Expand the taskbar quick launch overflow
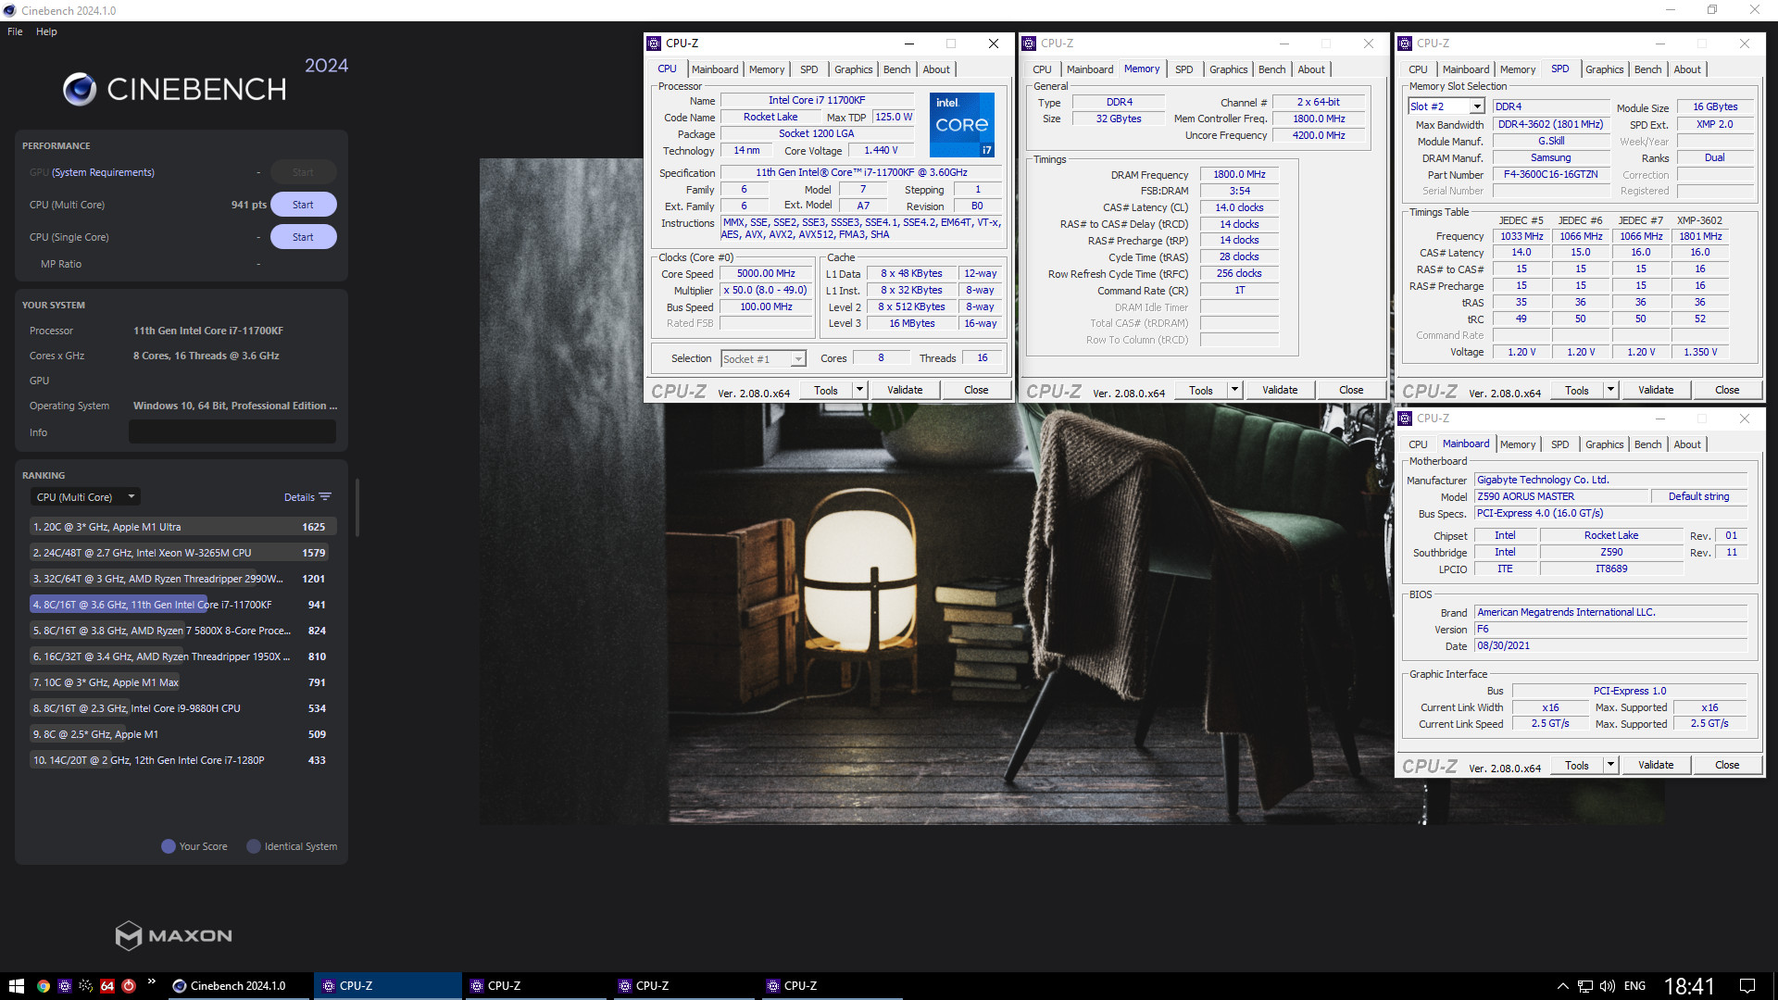The height and width of the screenshot is (1000, 1778). [x=151, y=981]
